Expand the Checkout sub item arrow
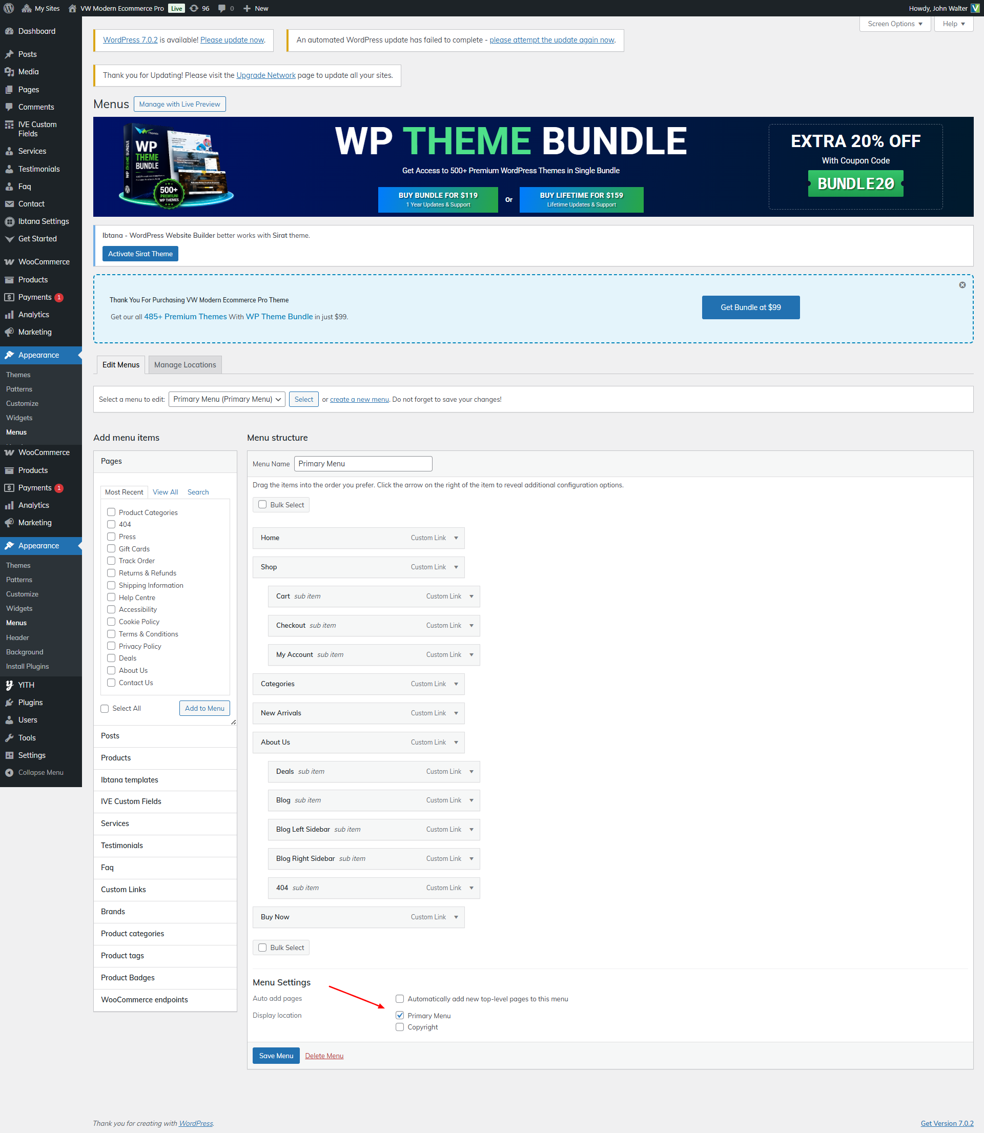The width and height of the screenshot is (984, 1133). point(471,626)
